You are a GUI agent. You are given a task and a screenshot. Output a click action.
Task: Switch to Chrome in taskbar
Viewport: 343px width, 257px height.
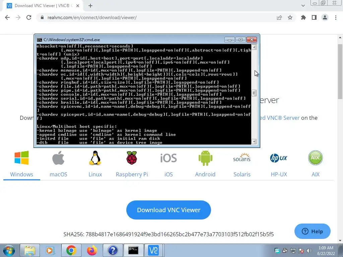pyautogui.click(x=71, y=250)
